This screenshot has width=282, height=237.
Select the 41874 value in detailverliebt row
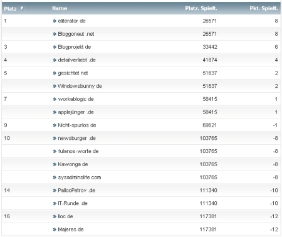click(x=210, y=60)
